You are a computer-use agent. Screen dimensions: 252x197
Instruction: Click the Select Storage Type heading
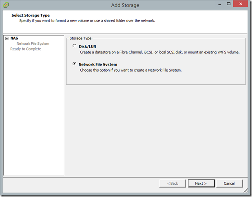point(31,15)
